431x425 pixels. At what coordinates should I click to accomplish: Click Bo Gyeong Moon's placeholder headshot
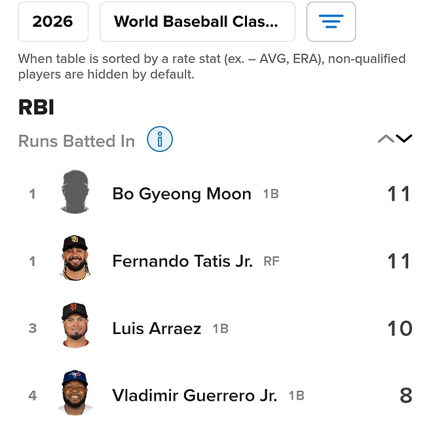point(74,192)
